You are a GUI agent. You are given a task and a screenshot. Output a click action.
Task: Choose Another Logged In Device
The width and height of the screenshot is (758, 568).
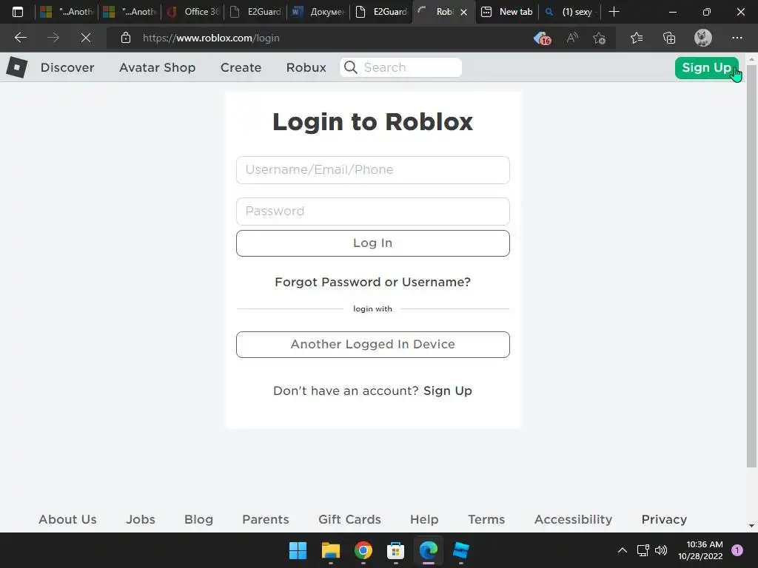click(373, 345)
